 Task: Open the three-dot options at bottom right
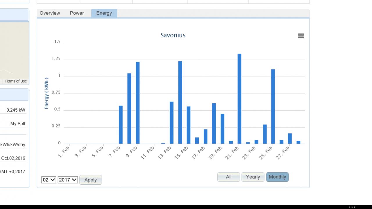tap(352, 207)
